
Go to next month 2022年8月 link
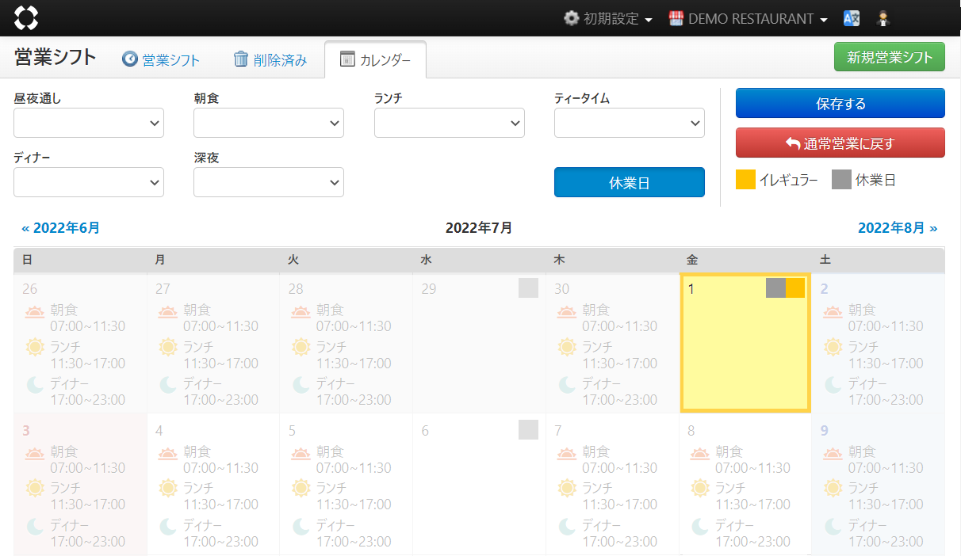[x=897, y=228]
